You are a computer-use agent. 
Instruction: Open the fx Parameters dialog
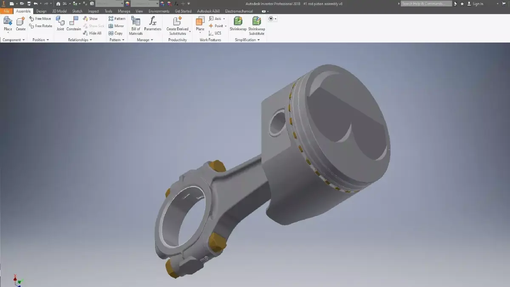(153, 24)
